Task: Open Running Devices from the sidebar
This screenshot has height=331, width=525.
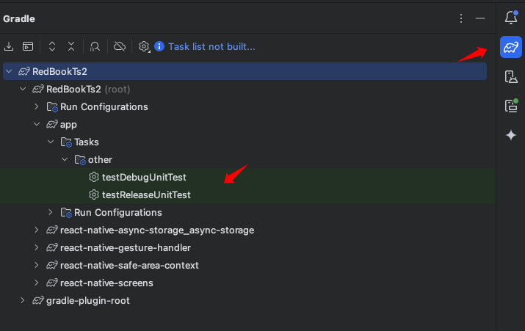Action: coord(511,106)
